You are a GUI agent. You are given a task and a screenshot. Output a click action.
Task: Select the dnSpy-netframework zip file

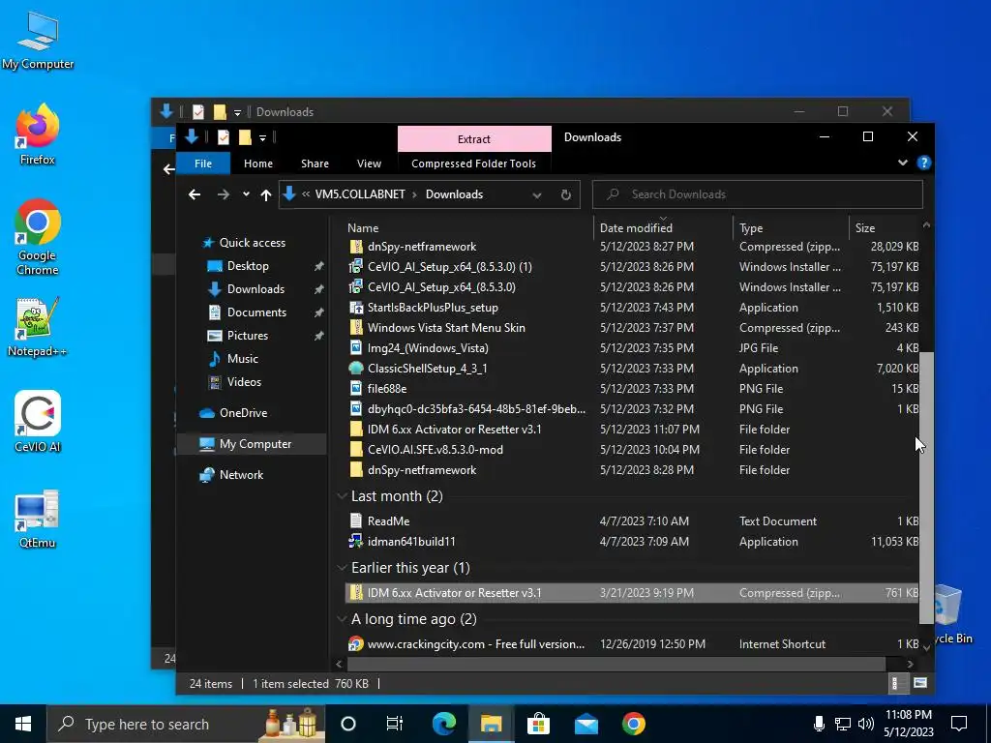pyautogui.click(x=632, y=247)
